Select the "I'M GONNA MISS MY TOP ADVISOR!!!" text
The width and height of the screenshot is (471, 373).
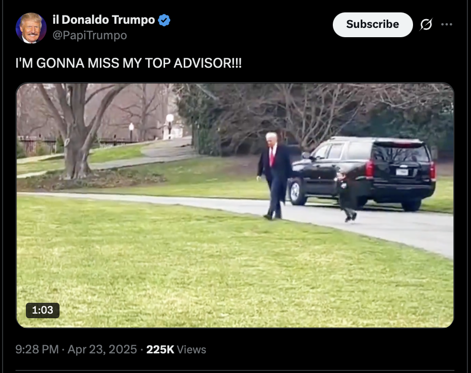(128, 63)
